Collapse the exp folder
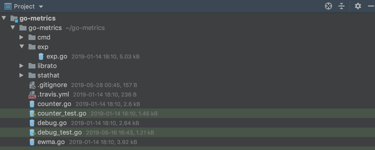 [22, 46]
